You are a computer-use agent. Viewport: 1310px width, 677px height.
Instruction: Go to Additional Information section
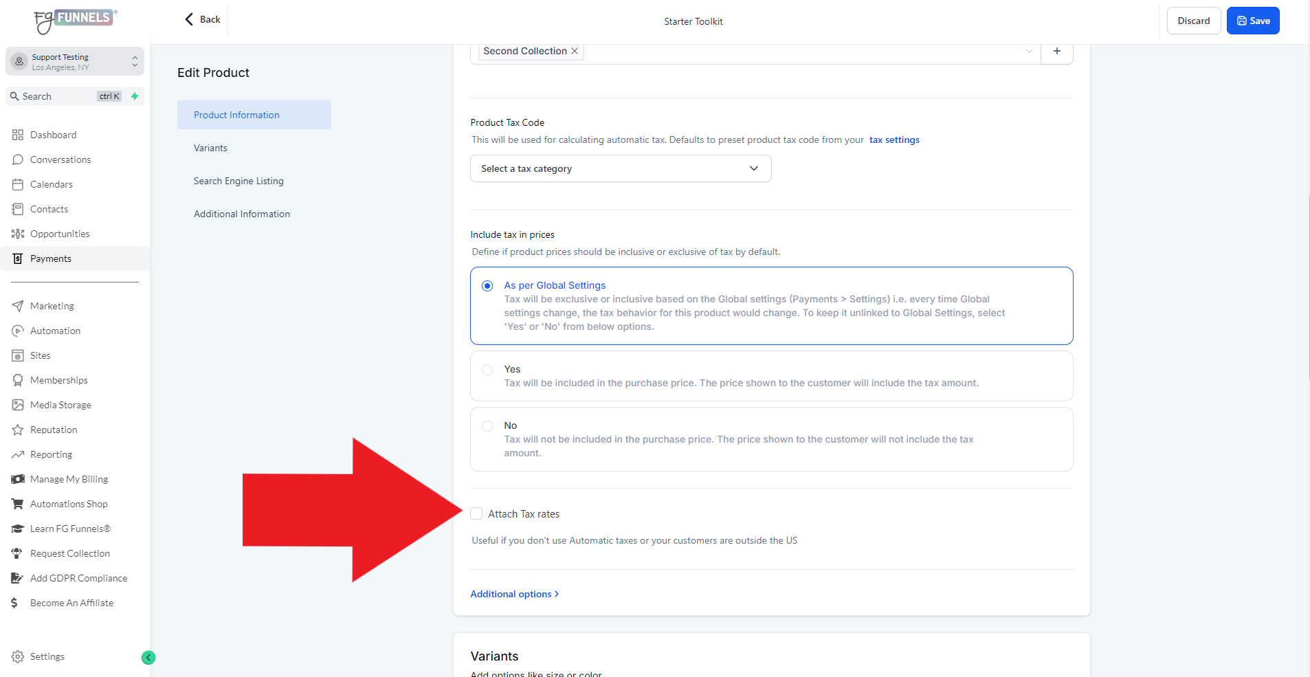tap(242, 214)
